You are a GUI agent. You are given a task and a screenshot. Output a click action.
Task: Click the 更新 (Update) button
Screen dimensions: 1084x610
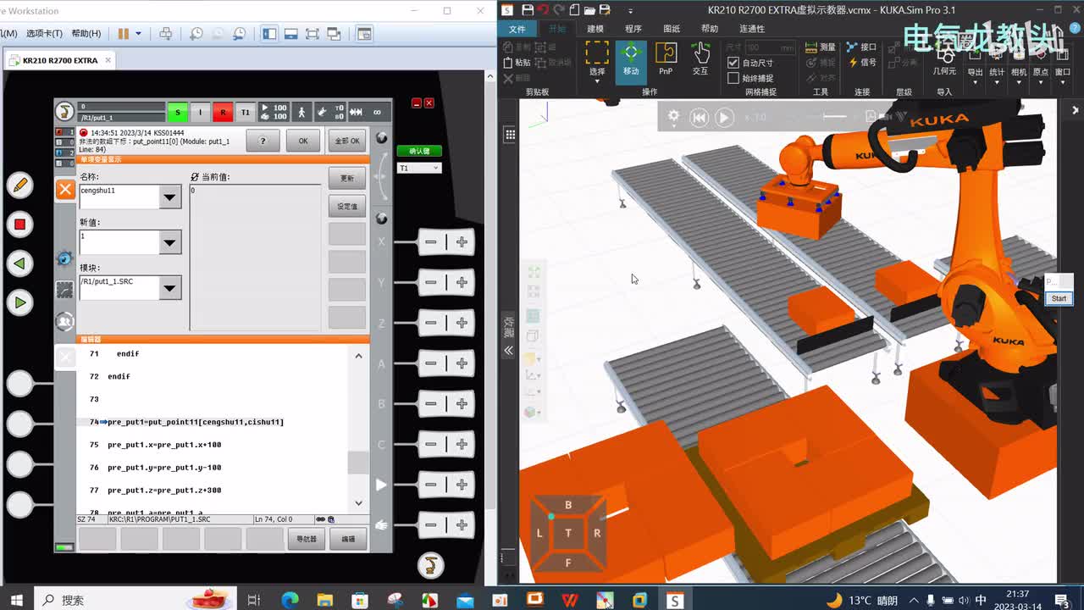point(347,178)
